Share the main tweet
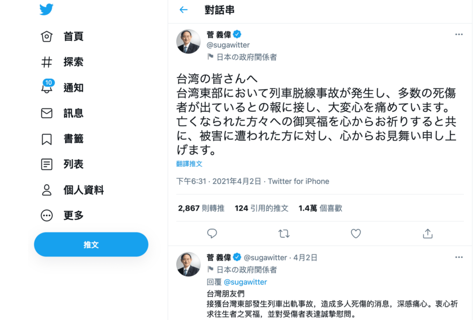 (x=427, y=234)
